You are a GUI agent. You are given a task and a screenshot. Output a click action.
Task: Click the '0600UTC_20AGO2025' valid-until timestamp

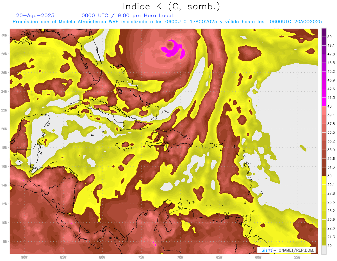click(296, 22)
